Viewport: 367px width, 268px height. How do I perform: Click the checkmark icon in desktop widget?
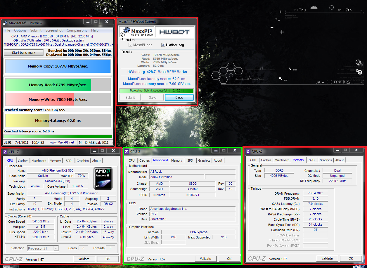click(323, 82)
